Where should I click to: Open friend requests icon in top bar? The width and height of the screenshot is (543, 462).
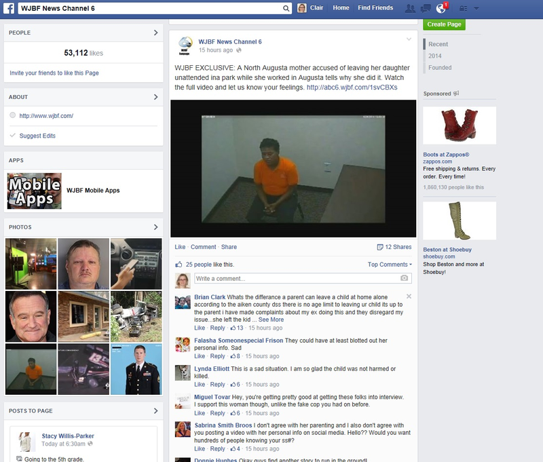(411, 8)
